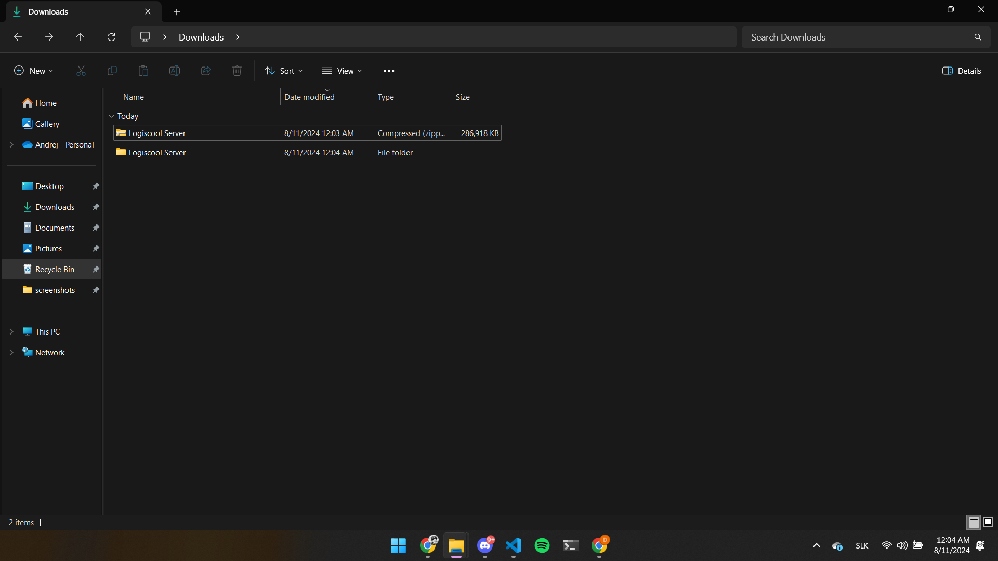This screenshot has height=561, width=998.
Task: Go back with the back arrow
Action: (x=18, y=37)
